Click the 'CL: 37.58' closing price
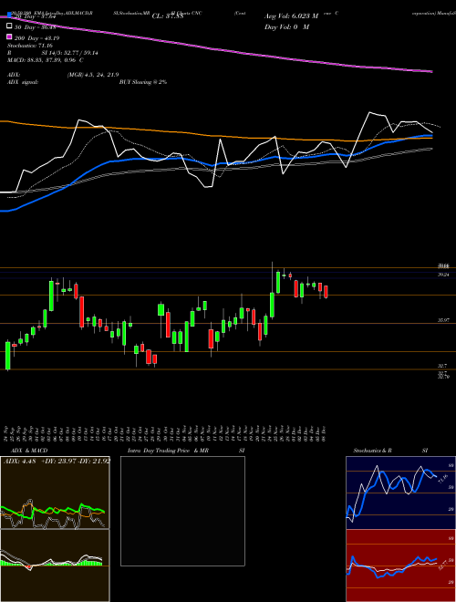The height and width of the screenshot is (602, 456). (x=167, y=16)
